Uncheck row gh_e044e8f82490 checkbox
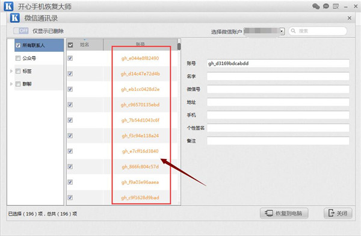This screenshot has height=236, width=361. click(70, 58)
